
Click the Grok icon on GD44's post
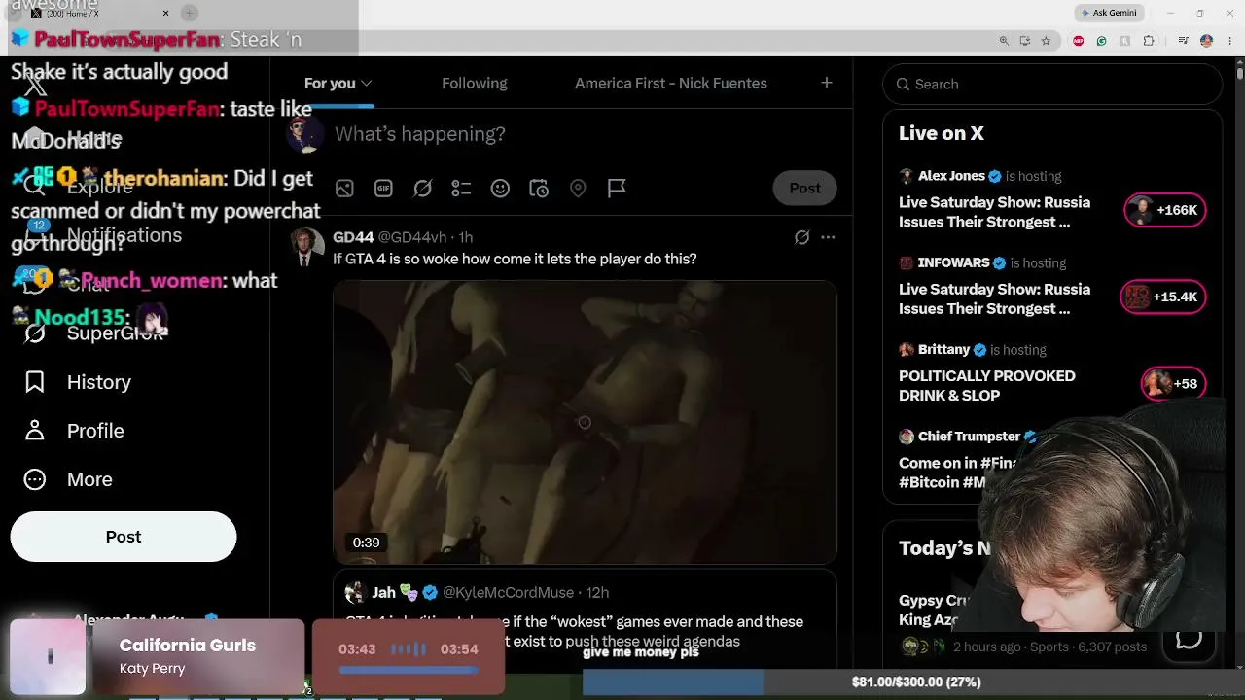[x=801, y=237]
